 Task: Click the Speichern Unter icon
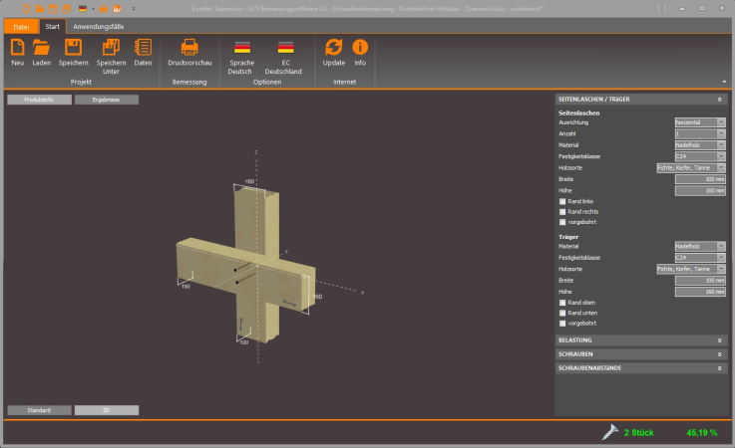click(111, 47)
